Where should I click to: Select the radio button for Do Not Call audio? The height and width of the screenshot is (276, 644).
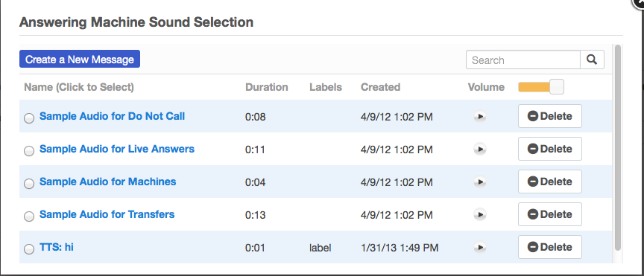coord(29,118)
